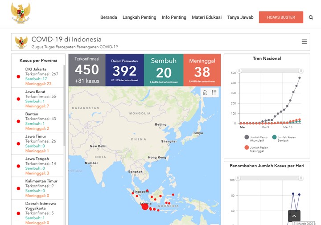Click the 'Penambahan Jumlah Kasus per Hari' heading
The width and height of the screenshot is (321, 225).
click(267, 166)
